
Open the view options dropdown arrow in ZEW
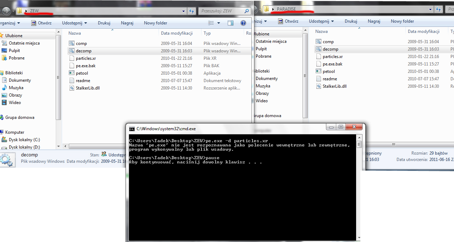tap(218, 23)
